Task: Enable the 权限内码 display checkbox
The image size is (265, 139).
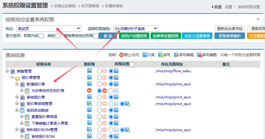Action: tap(41, 36)
